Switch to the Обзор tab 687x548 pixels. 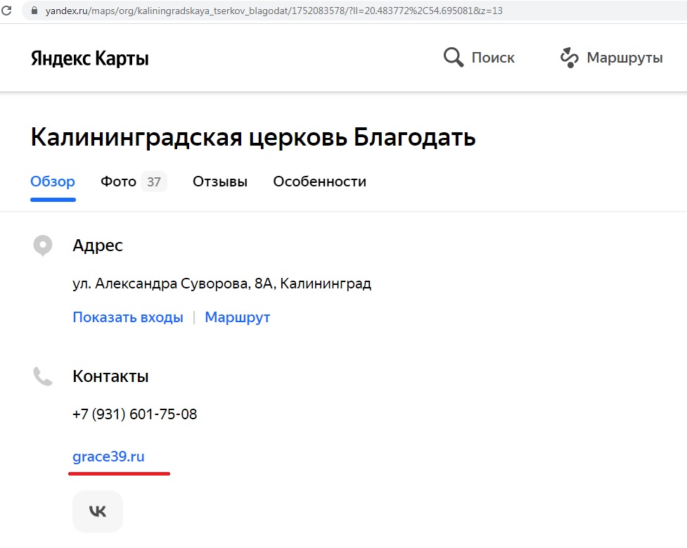coord(53,181)
